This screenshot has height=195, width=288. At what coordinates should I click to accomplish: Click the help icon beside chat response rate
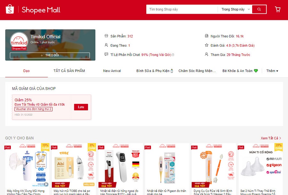(x=173, y=55)
